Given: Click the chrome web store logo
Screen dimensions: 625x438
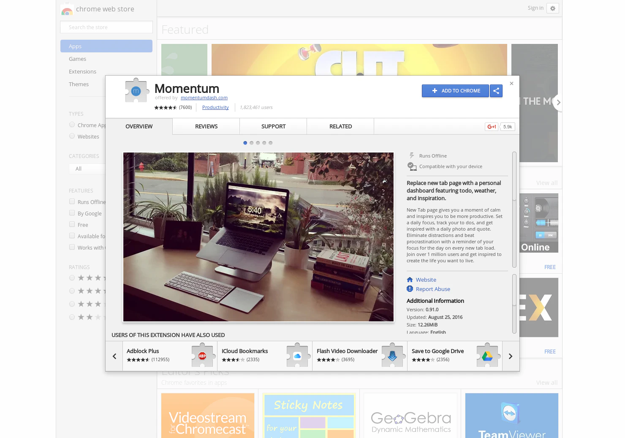Looking at the screenshot, I should (x=67, y=9).
